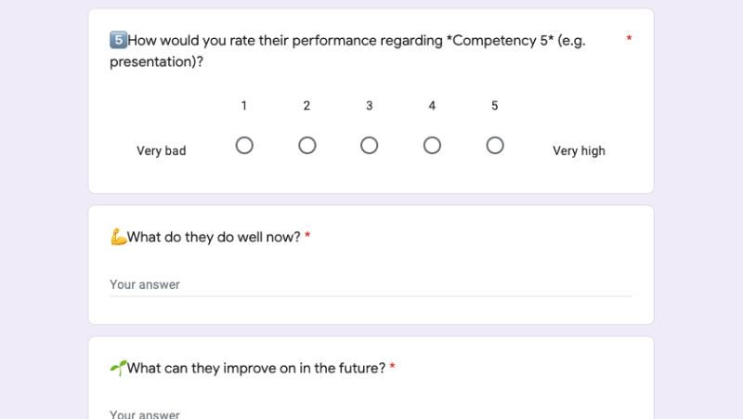Select rating 1 radio button

point(244,146)
